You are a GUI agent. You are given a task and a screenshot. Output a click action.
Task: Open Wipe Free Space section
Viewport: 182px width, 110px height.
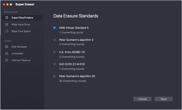click(22, 31)
